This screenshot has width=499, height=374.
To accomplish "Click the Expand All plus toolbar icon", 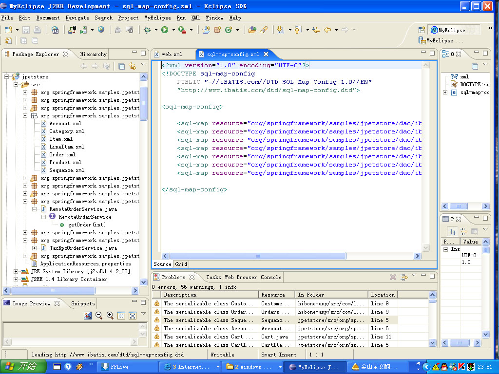I will [x=23, y=41].
